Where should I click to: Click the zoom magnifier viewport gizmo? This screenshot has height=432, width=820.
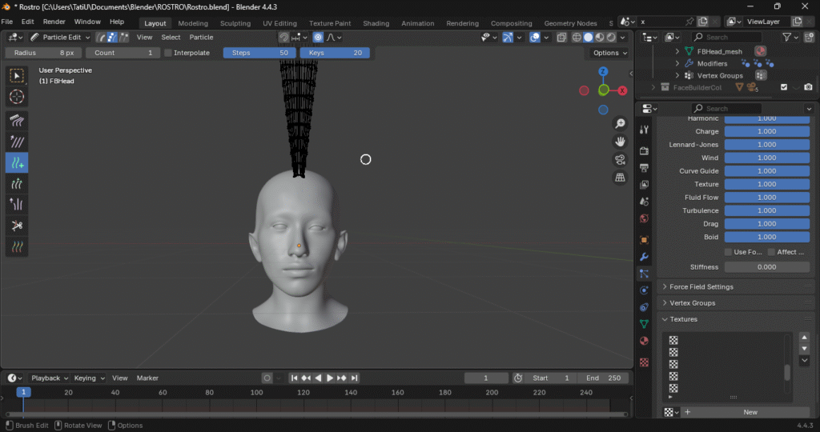620,123
